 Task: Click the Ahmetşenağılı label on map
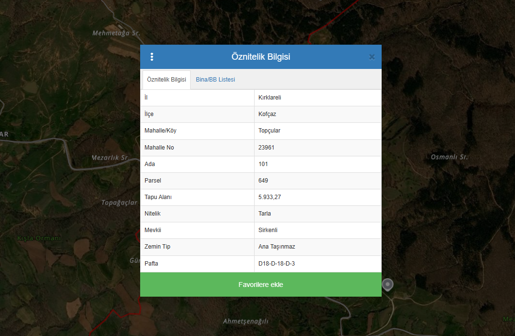[245, 321]
